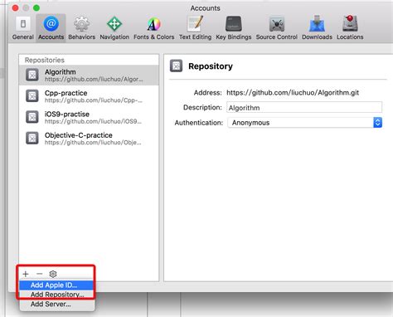Switch to Navigation preferences
Viewport: 393px width, 317px height.
pyautogui.click(x=114, y=27)
